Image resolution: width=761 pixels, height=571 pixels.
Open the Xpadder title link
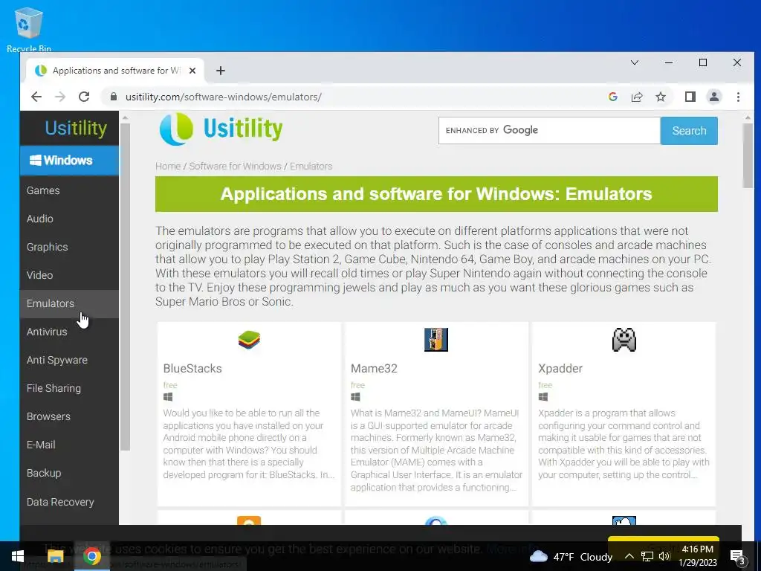tap(560, 369)
